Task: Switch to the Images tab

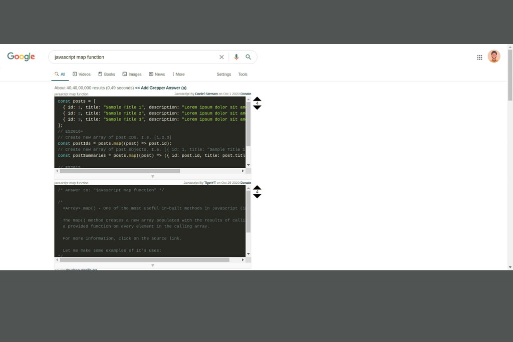Action: (132, 74)
